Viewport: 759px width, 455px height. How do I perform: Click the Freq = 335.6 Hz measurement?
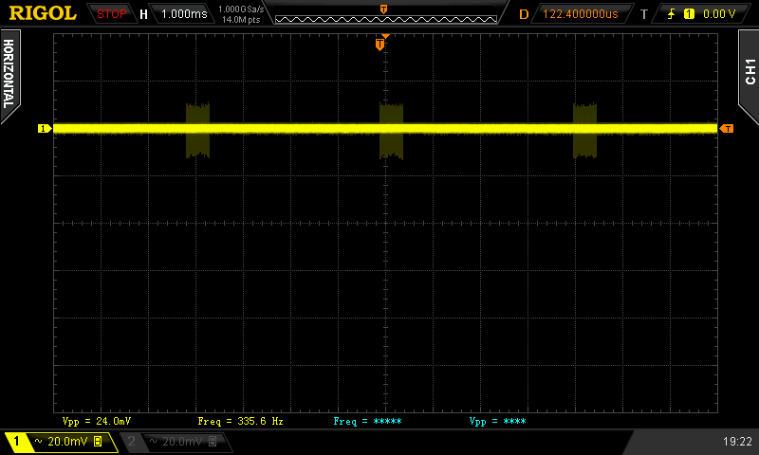(x=241, y=421)
